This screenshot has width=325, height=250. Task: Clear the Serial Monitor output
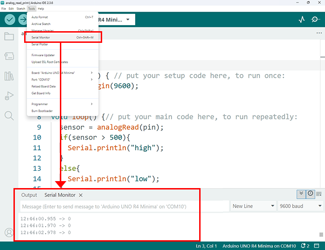coord(319,194)
